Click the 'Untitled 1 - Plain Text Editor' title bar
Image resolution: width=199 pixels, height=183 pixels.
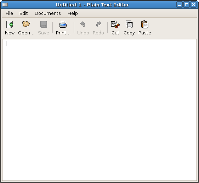tap(92, 5)
